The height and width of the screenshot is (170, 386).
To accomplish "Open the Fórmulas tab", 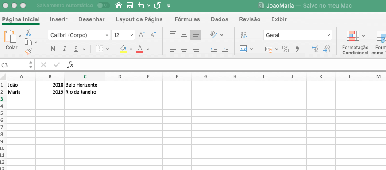I will (x=187, y=19).
